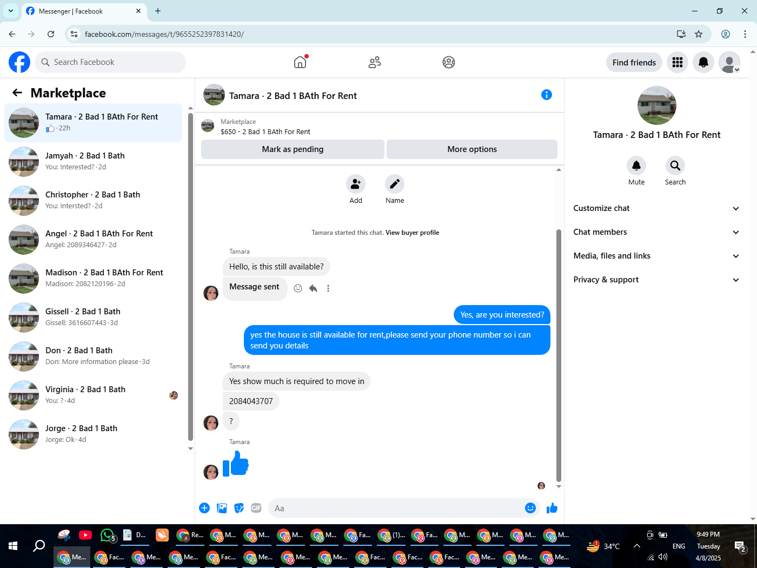Click the browser address bar URL
757x568 pixels.
point(164,34)
